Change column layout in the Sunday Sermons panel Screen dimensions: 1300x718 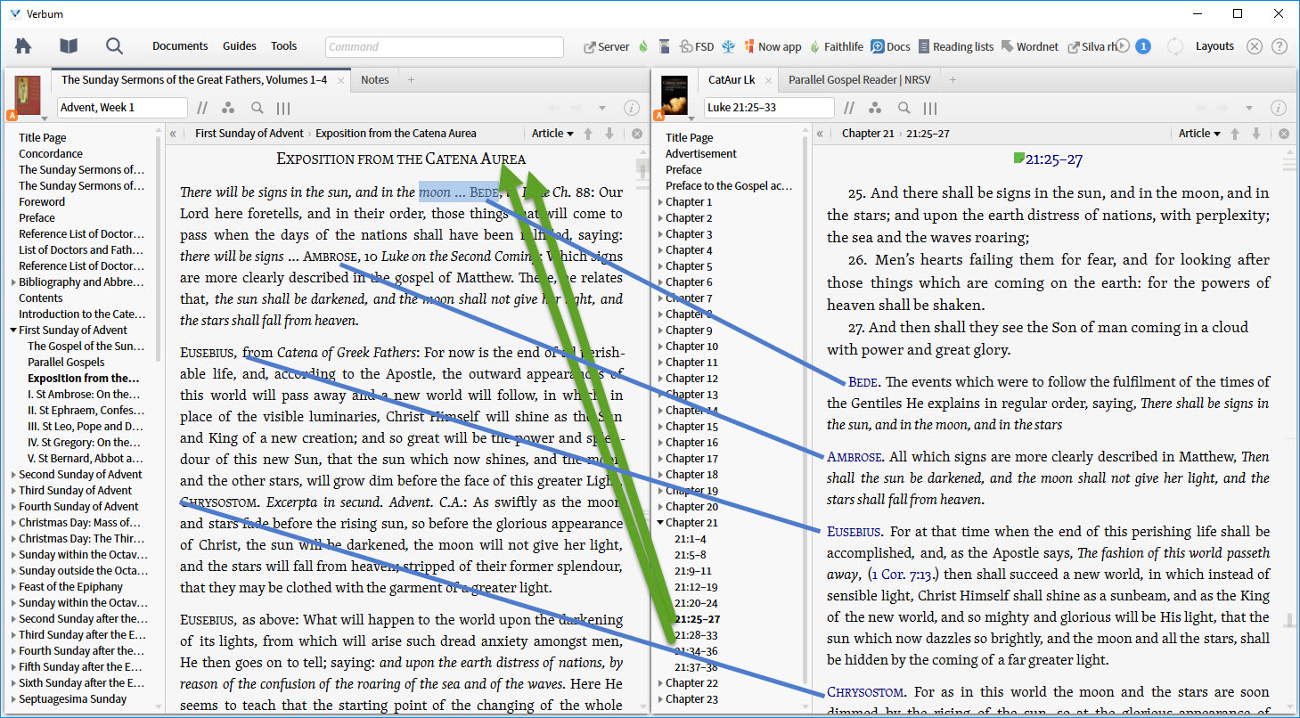283,108
